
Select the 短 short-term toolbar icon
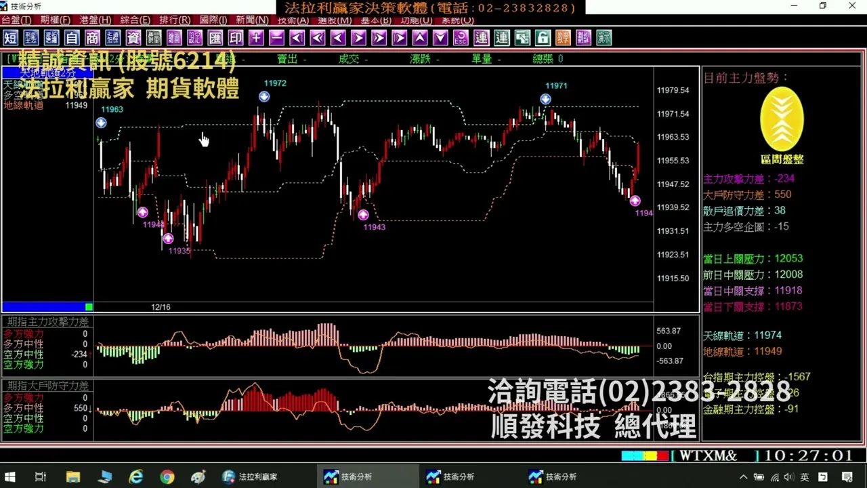[10, 37]
